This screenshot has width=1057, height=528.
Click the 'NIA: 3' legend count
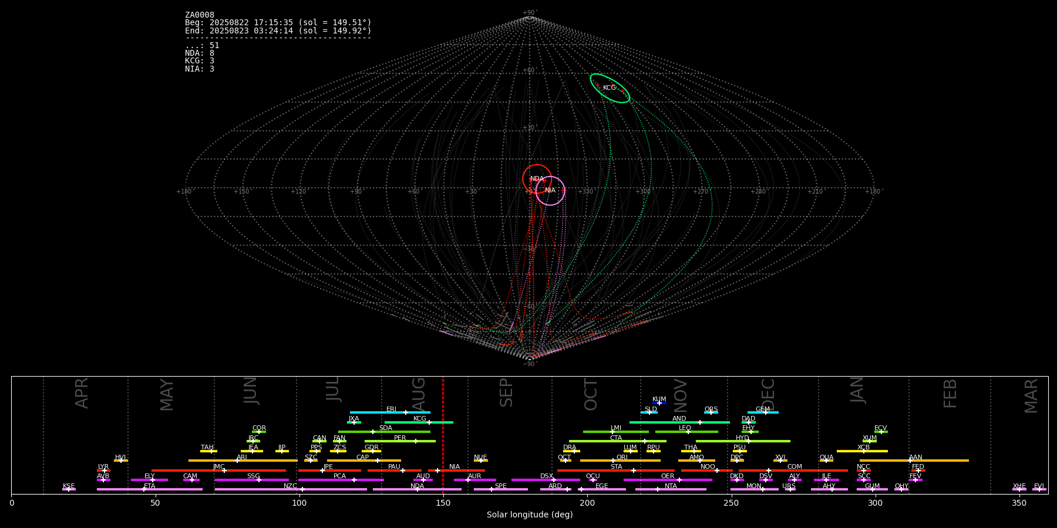[x=200, y=69]
